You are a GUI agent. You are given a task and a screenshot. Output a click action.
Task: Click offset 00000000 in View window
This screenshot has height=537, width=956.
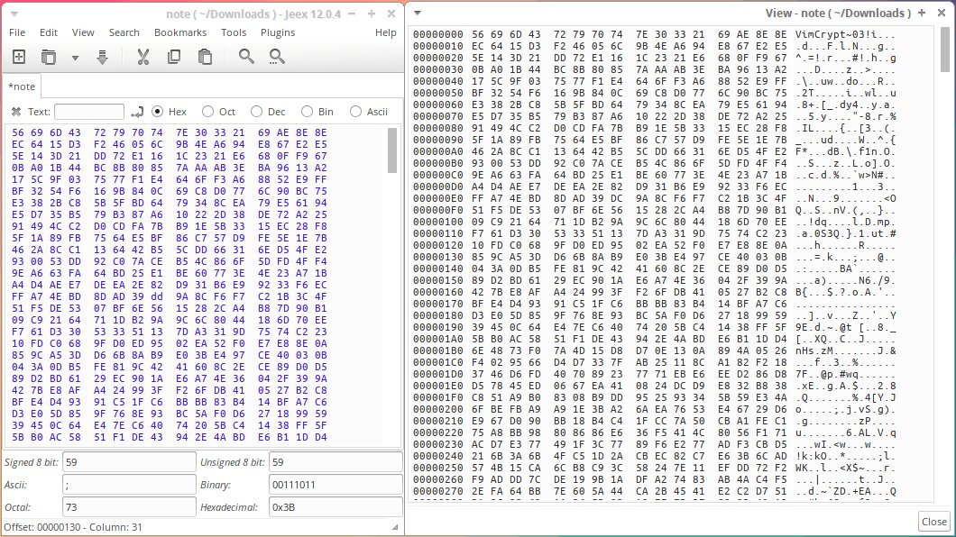pyautogui.click(x=438, y=35)
